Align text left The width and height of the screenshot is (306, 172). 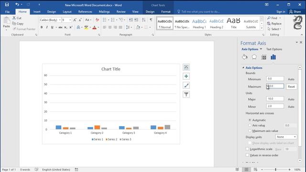105,27
